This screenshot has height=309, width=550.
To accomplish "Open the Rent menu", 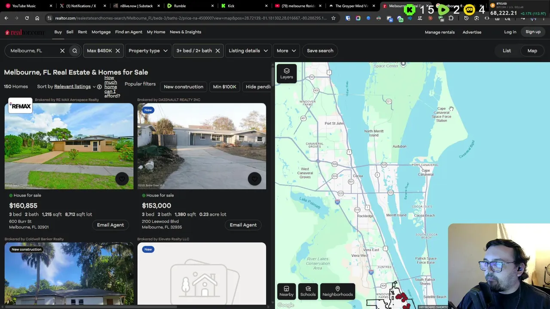I will [82, 32].
